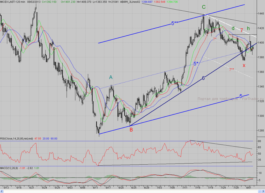The image size is (265, 193).
Task: Select the green wave label C
Action: (204, 7)
